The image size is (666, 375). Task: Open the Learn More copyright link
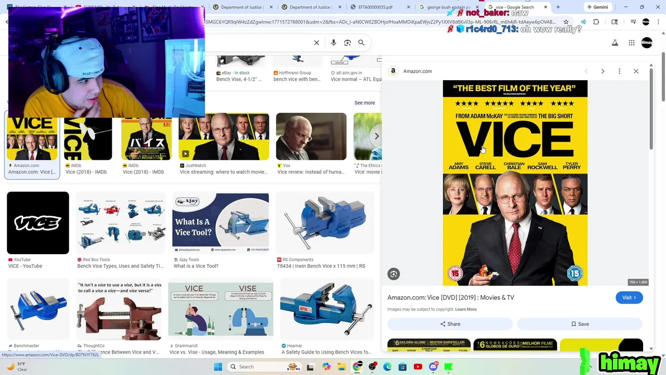[466, 309]
